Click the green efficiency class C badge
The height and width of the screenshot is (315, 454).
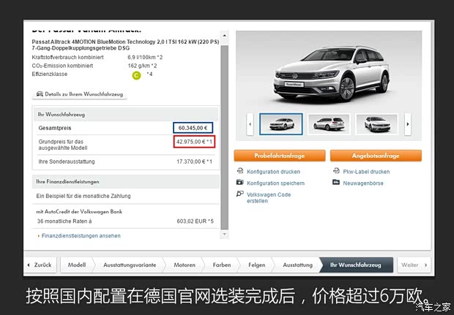[x=135, y=75]
